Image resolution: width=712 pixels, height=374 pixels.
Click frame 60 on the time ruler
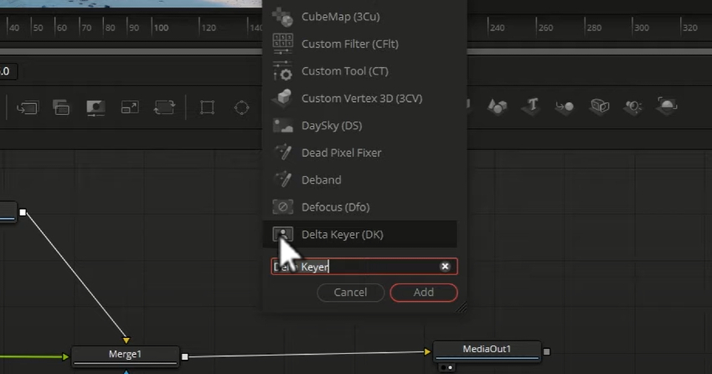pyautogui.click(x=62, y=28)
